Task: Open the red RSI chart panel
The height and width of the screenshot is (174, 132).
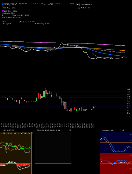Action: click(116, 163)
